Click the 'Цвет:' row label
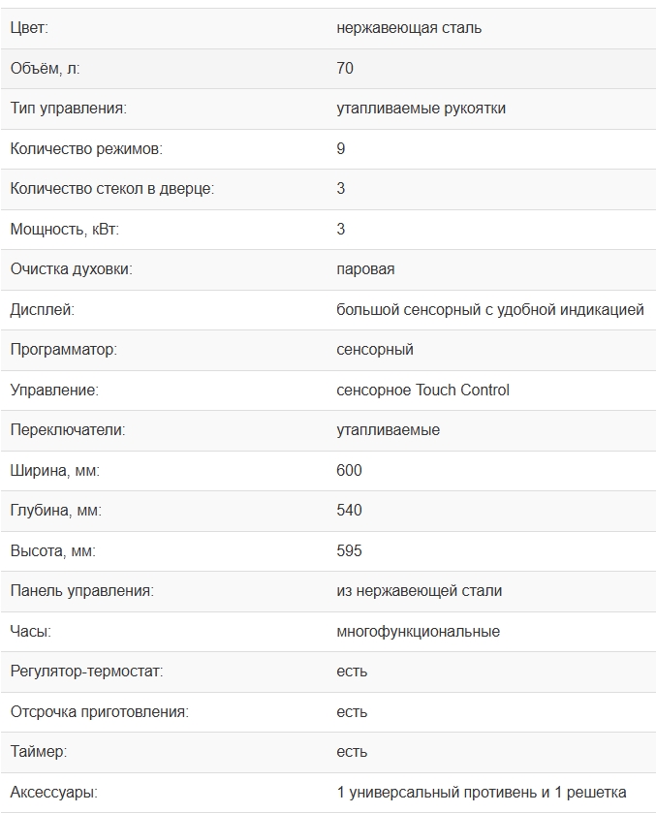 coord(29,28)
